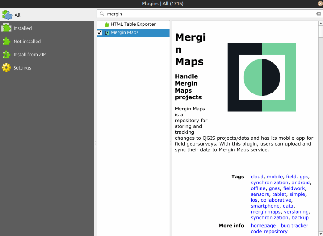Open plugin manager Settings tab
This screenshot has height=236, width=323.
coord(47,68)
